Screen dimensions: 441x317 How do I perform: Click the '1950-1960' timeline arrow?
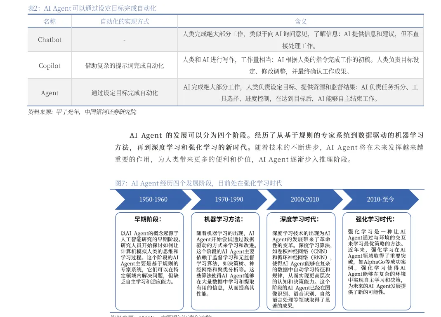tap(153, 199)
